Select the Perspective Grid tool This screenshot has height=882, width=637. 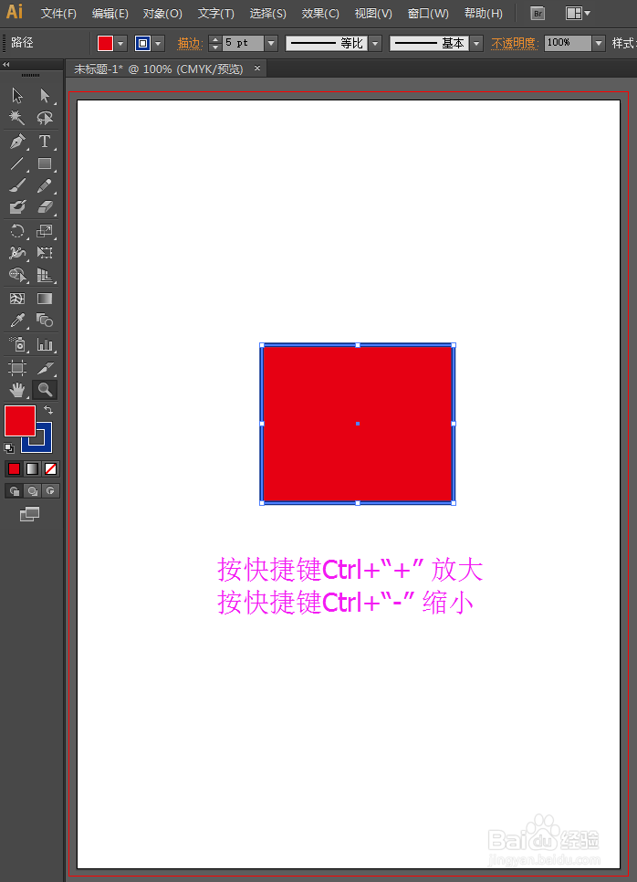(45, 275)
